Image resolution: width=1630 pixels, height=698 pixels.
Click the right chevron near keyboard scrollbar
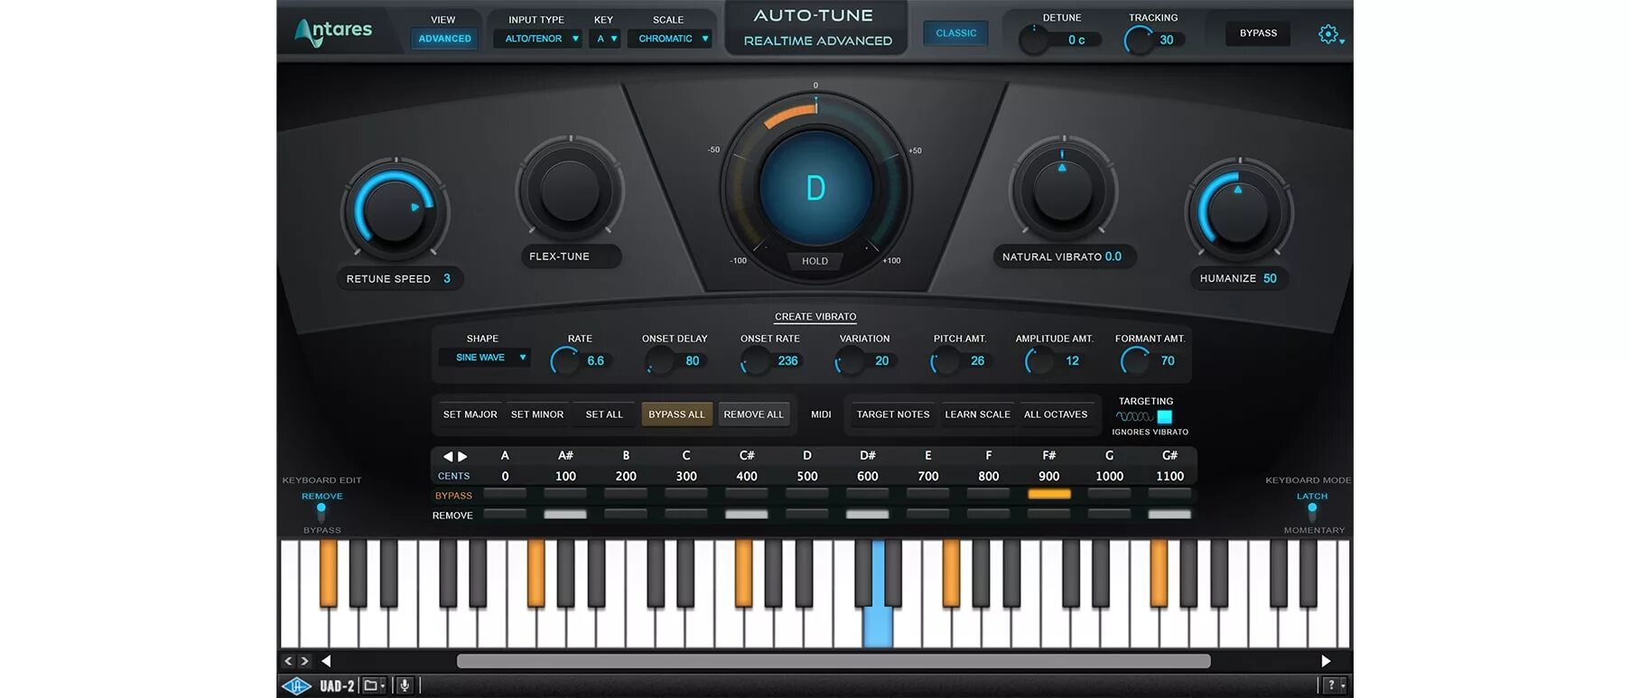pos(305,661)
